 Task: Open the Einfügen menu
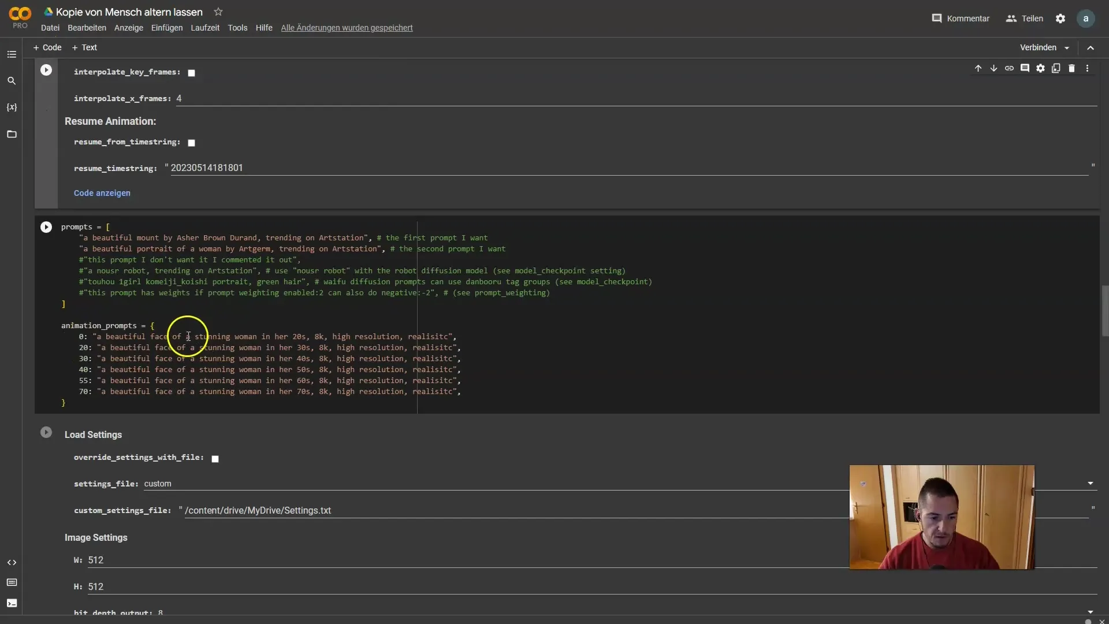pos(167,28)
